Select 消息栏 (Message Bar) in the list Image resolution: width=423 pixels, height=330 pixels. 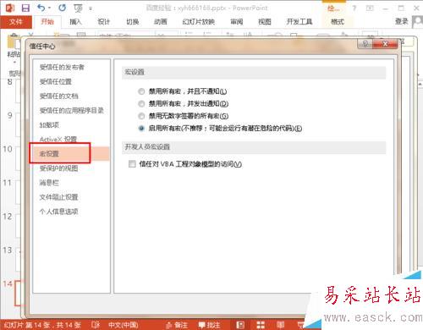tap(49, 183)
